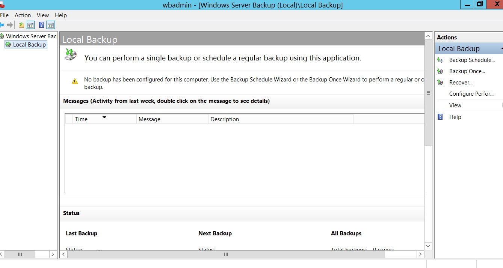
Task: Click the Up One Level folder icon
Action: tap(21, 25)
